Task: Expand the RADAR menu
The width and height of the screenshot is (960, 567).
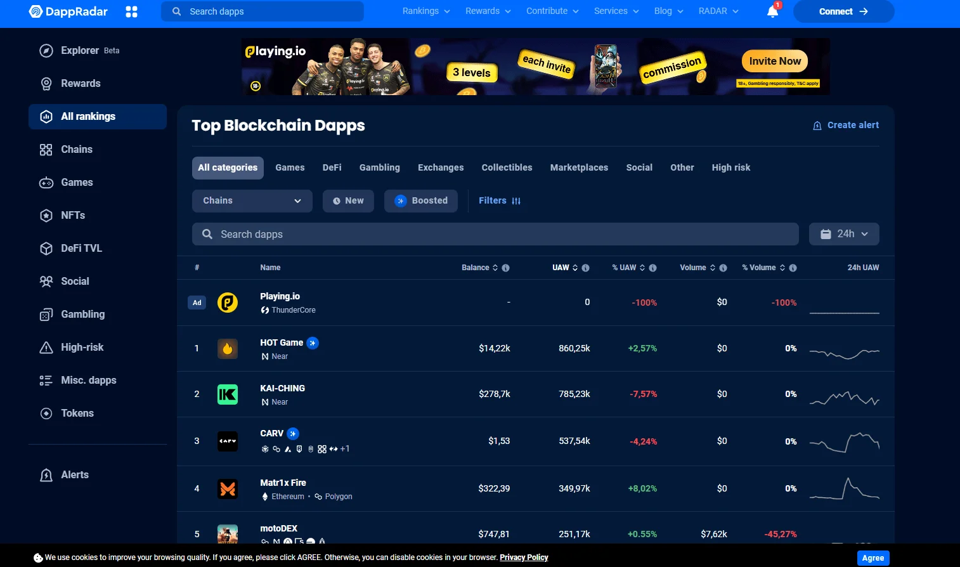Action: pyautogui.click(x=718, y=11)
